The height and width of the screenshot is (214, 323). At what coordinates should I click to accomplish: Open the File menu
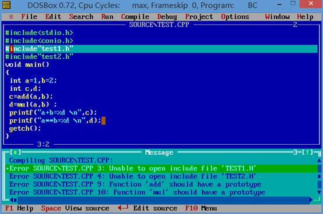(x=29, y=17)
